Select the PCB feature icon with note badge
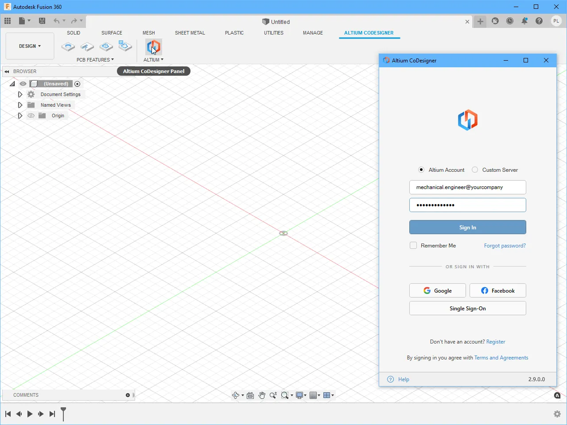This screenshot has width=567, height=425. click(x=125, y=46)
